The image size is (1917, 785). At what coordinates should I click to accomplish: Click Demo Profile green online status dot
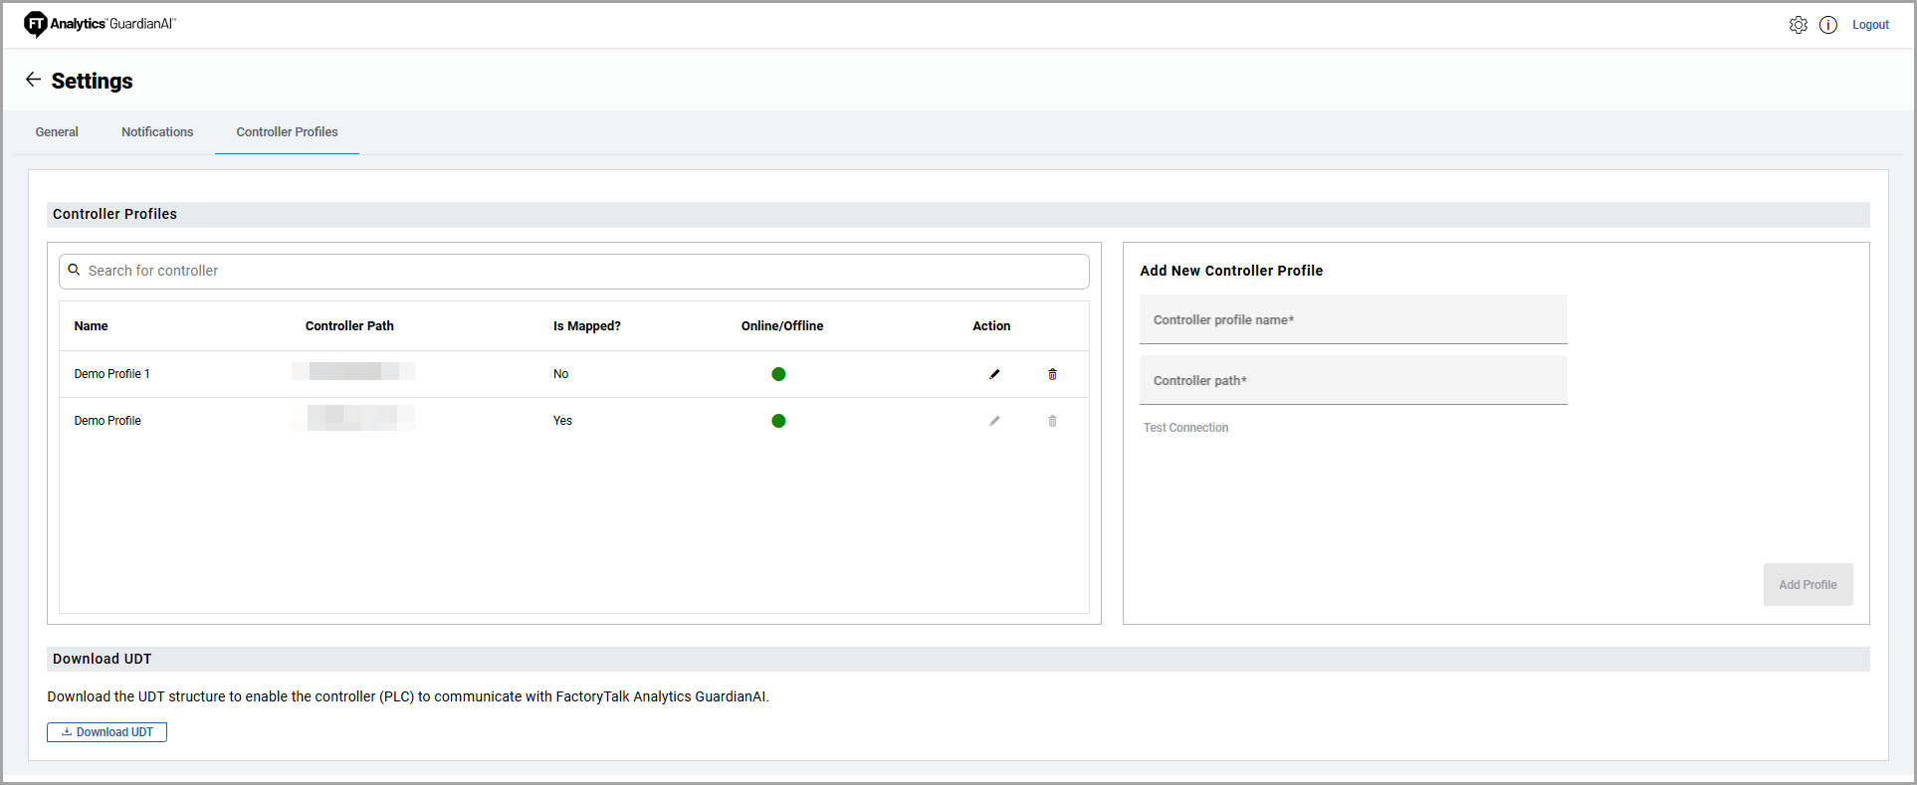(778, 421)
